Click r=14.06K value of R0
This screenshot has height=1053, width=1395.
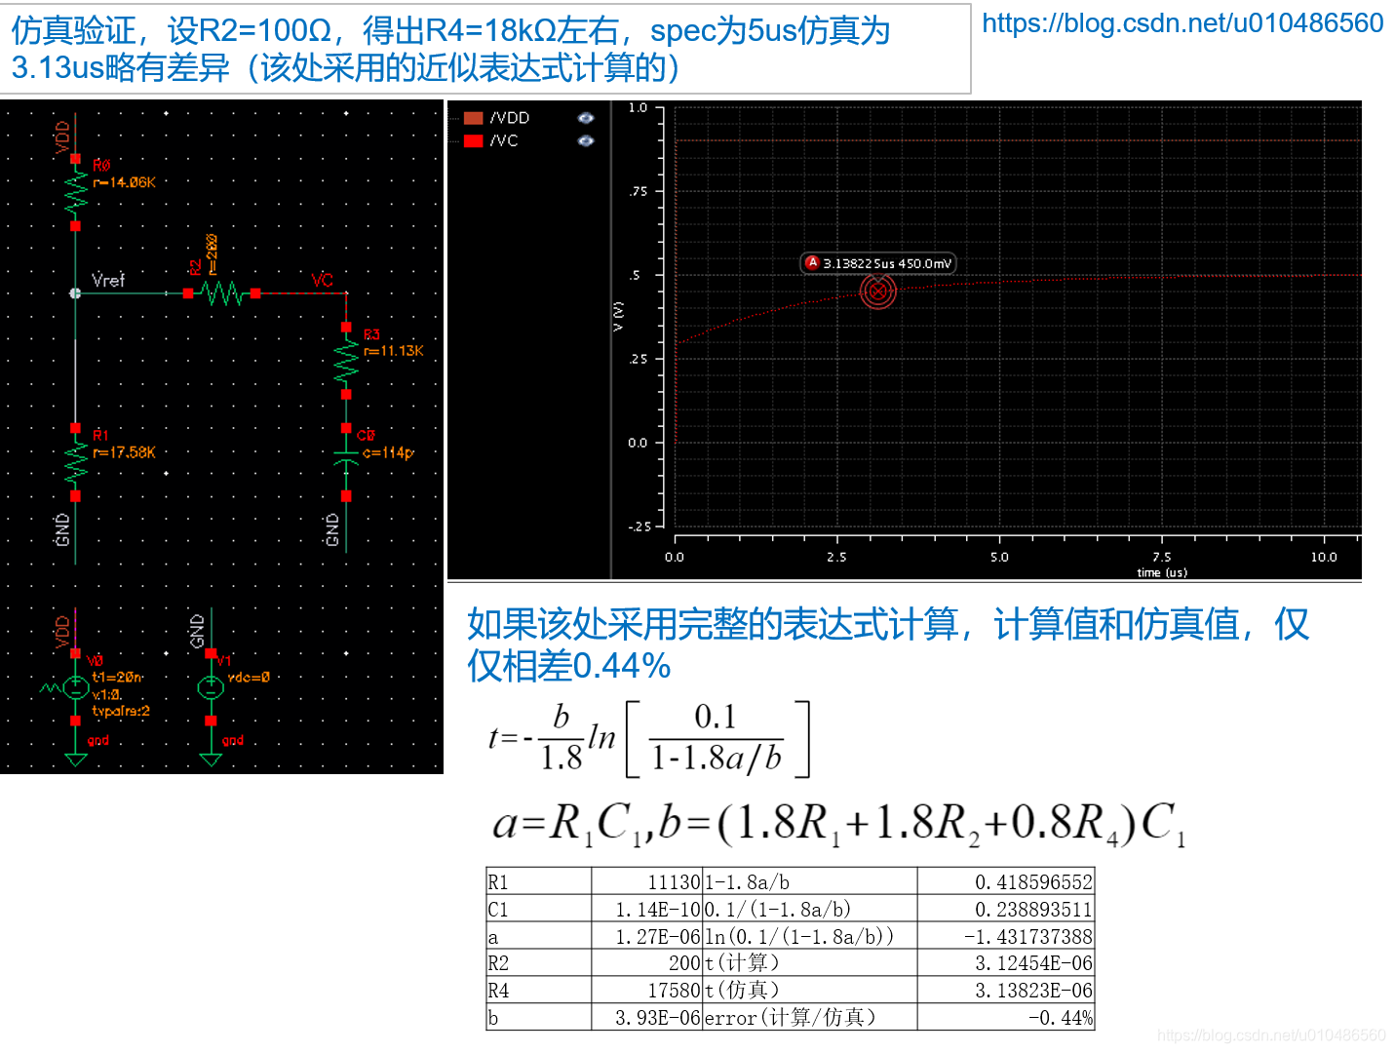124,182
